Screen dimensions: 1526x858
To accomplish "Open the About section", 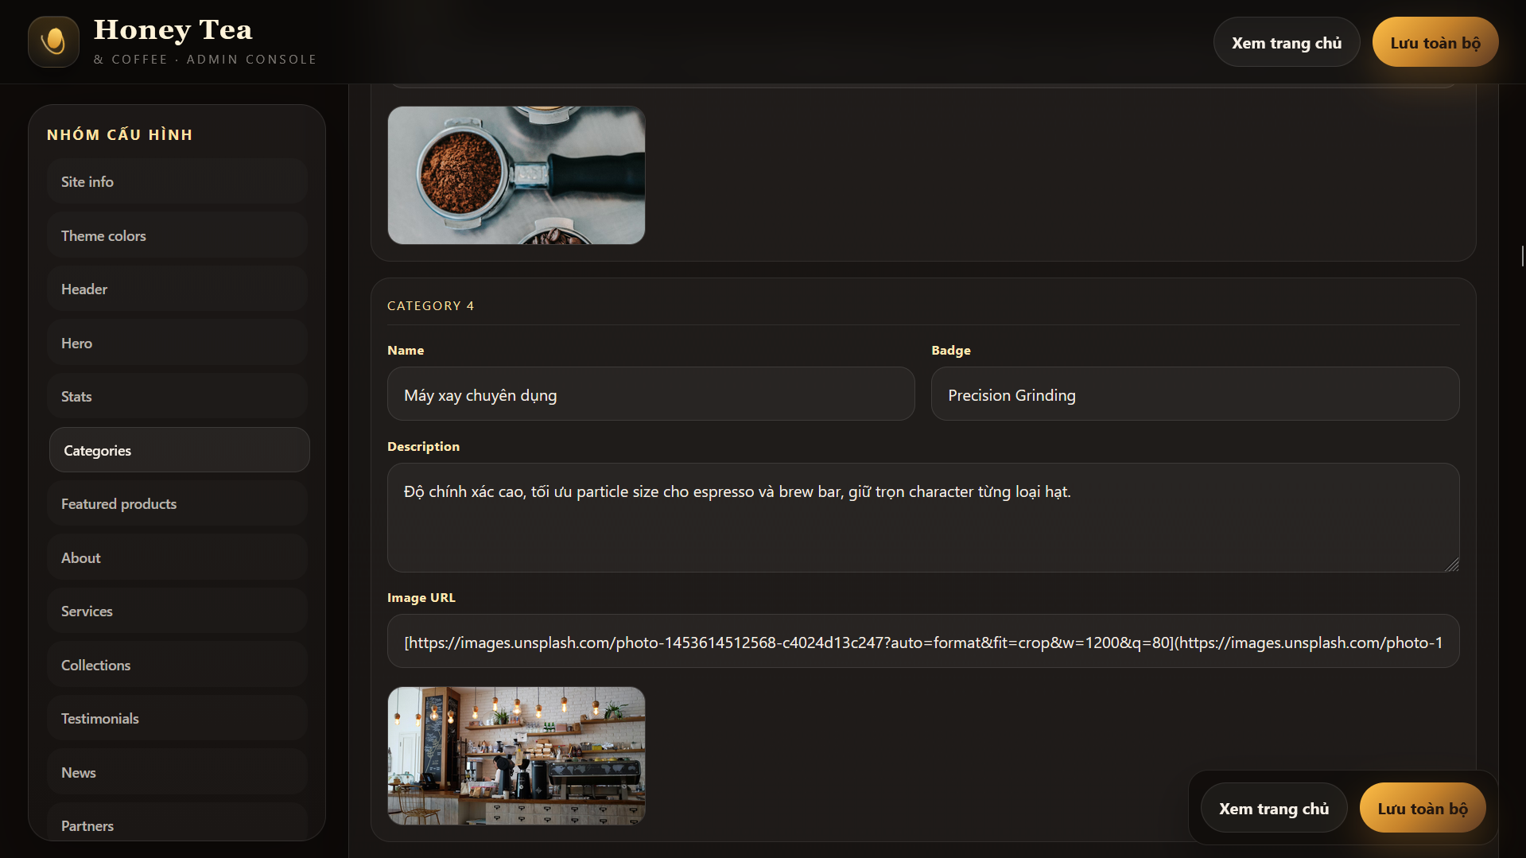I will pos(177,557).
